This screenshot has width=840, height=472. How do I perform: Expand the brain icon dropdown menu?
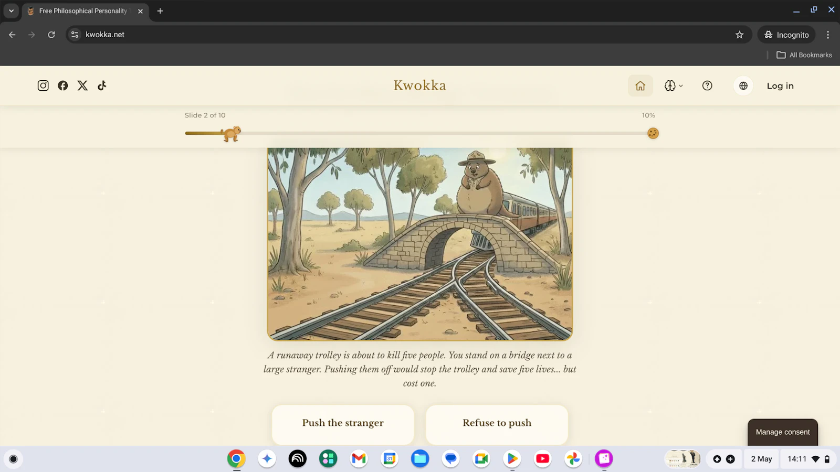[x=674, y=86]
